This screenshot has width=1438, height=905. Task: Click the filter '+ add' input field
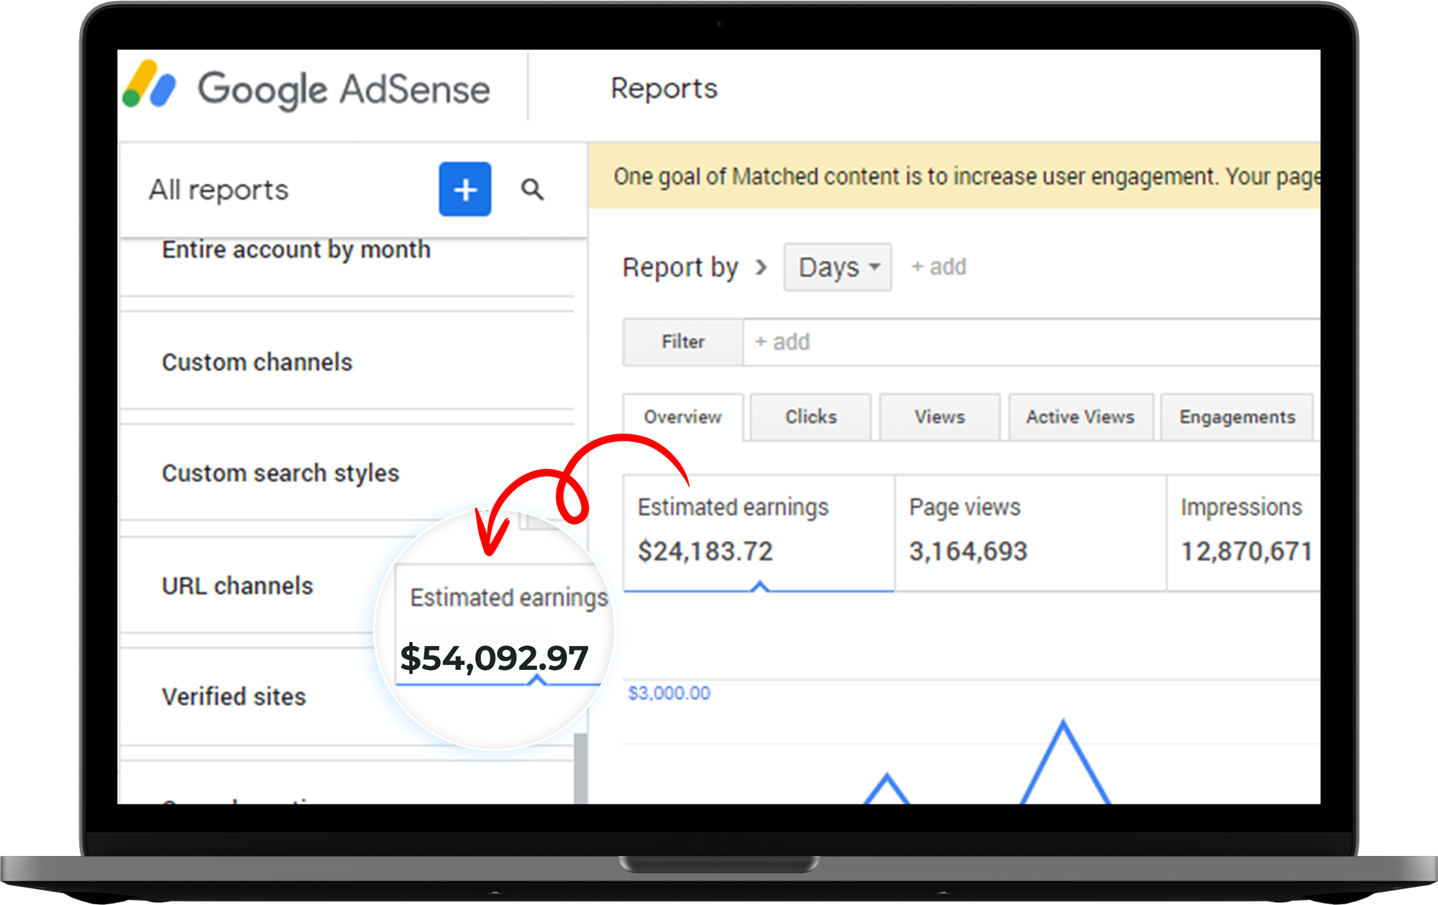[1032, 342]
